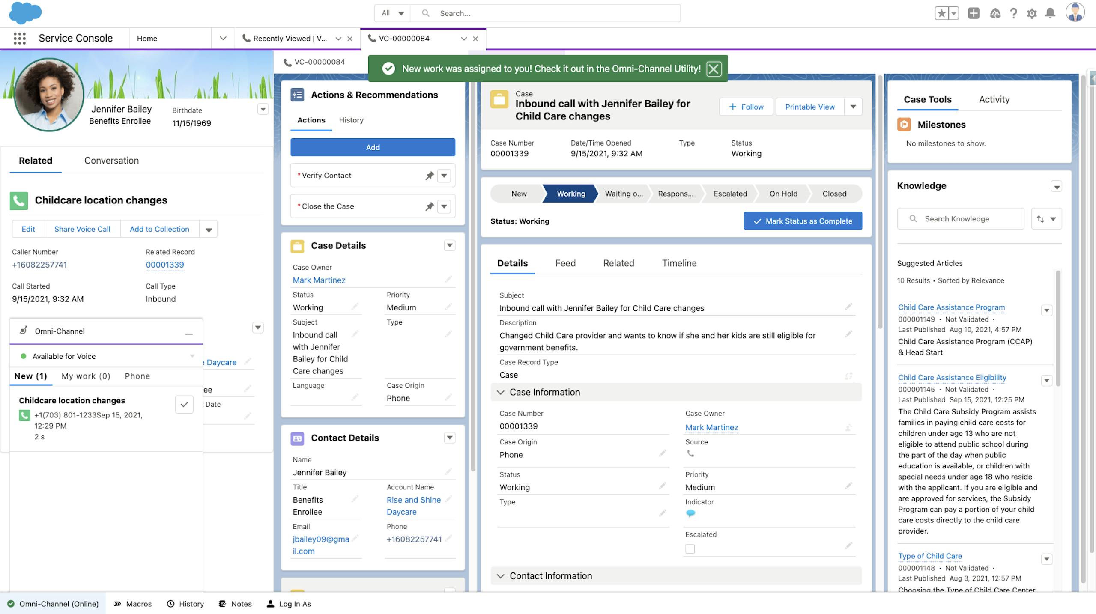The image size is (1096, 614).
Task: Select the Escalated stage in status path
Action: pos(730,194)
